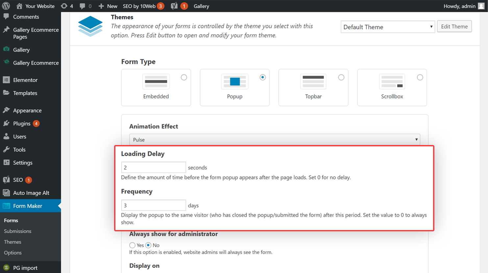Click the Frequency heading text
The height and width of the screenshot is (273, 488).
point(137,192)
